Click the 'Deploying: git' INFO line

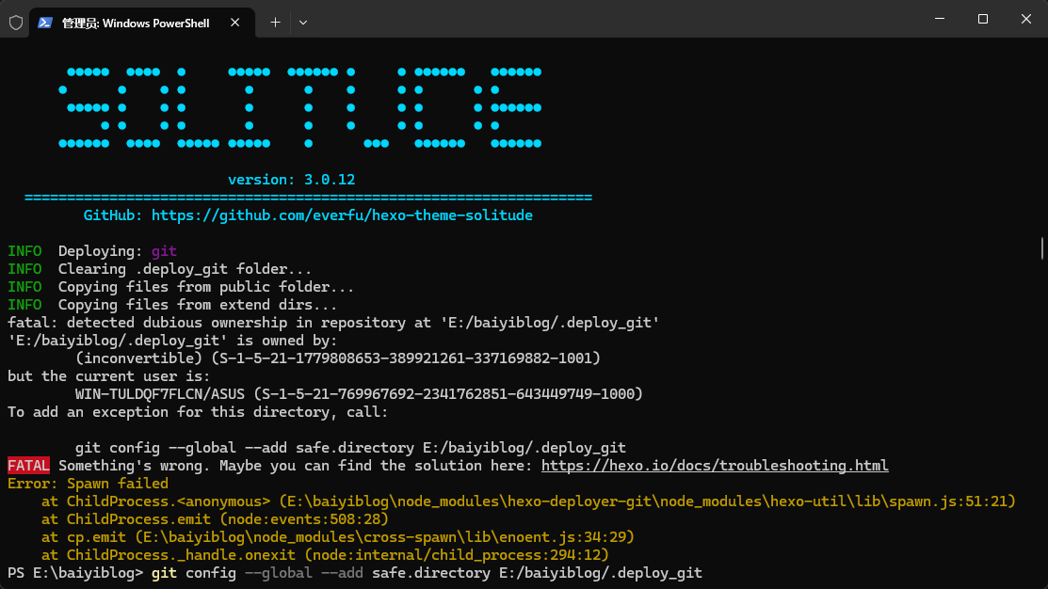pos(117,251)
